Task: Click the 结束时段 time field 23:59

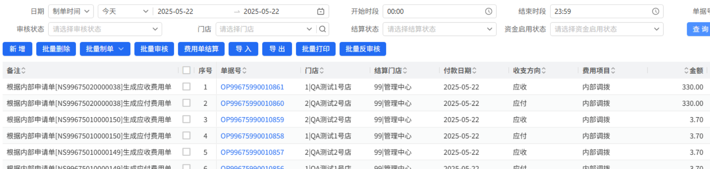Action: tap(607, 12)
